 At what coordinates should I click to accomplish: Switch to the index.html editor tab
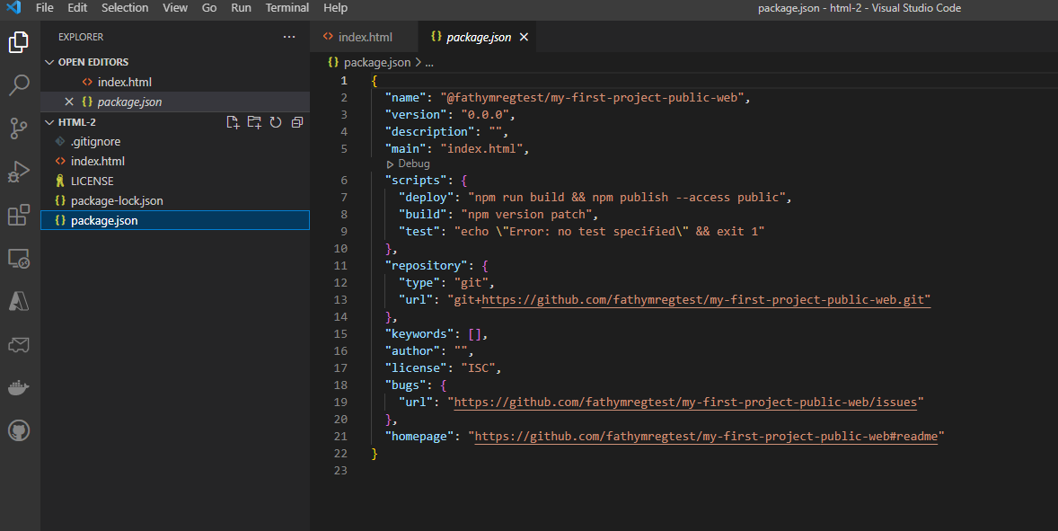[x=365, y=37]
